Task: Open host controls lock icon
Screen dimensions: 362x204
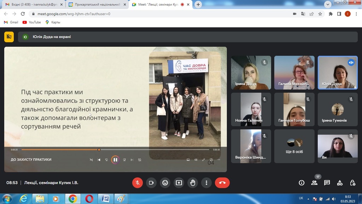Action: tap(352, 183)
